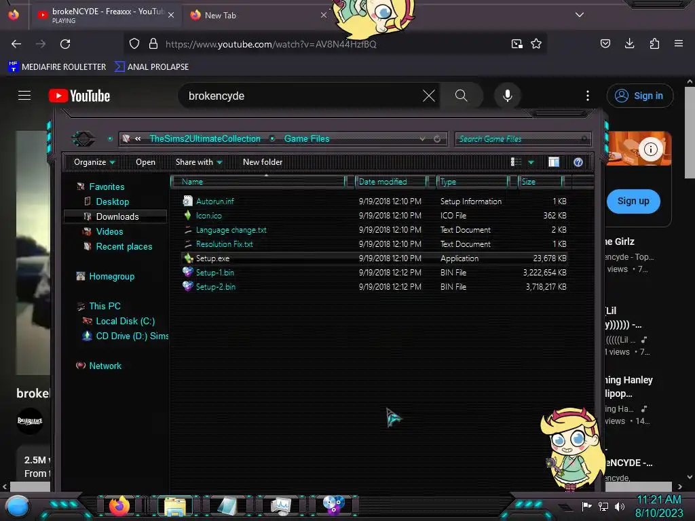Clear the YouTube search box
The width and height of the screenshot is (695, 521).
429,96
